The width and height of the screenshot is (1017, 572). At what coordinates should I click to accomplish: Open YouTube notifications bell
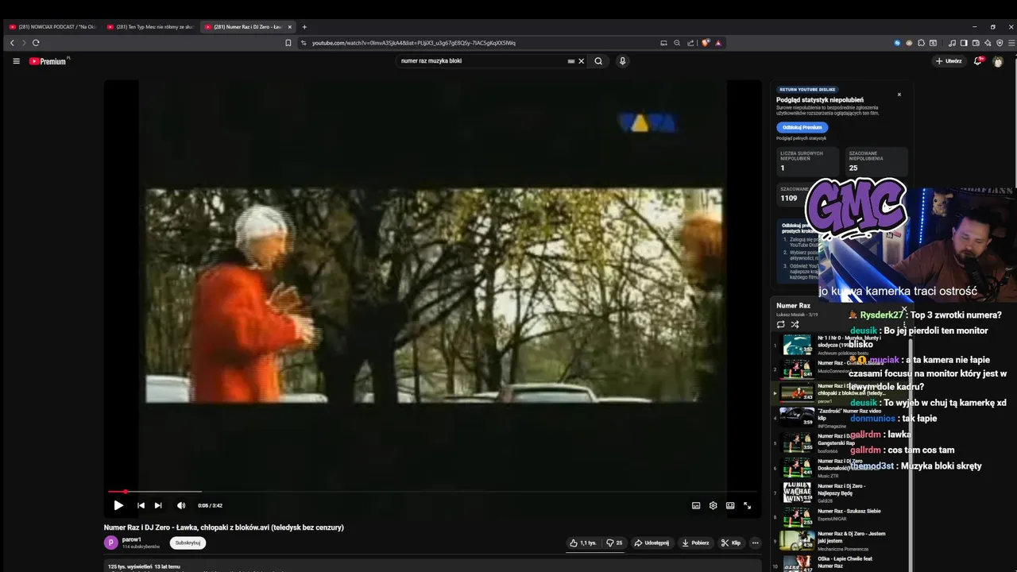(x=978, y=61)
